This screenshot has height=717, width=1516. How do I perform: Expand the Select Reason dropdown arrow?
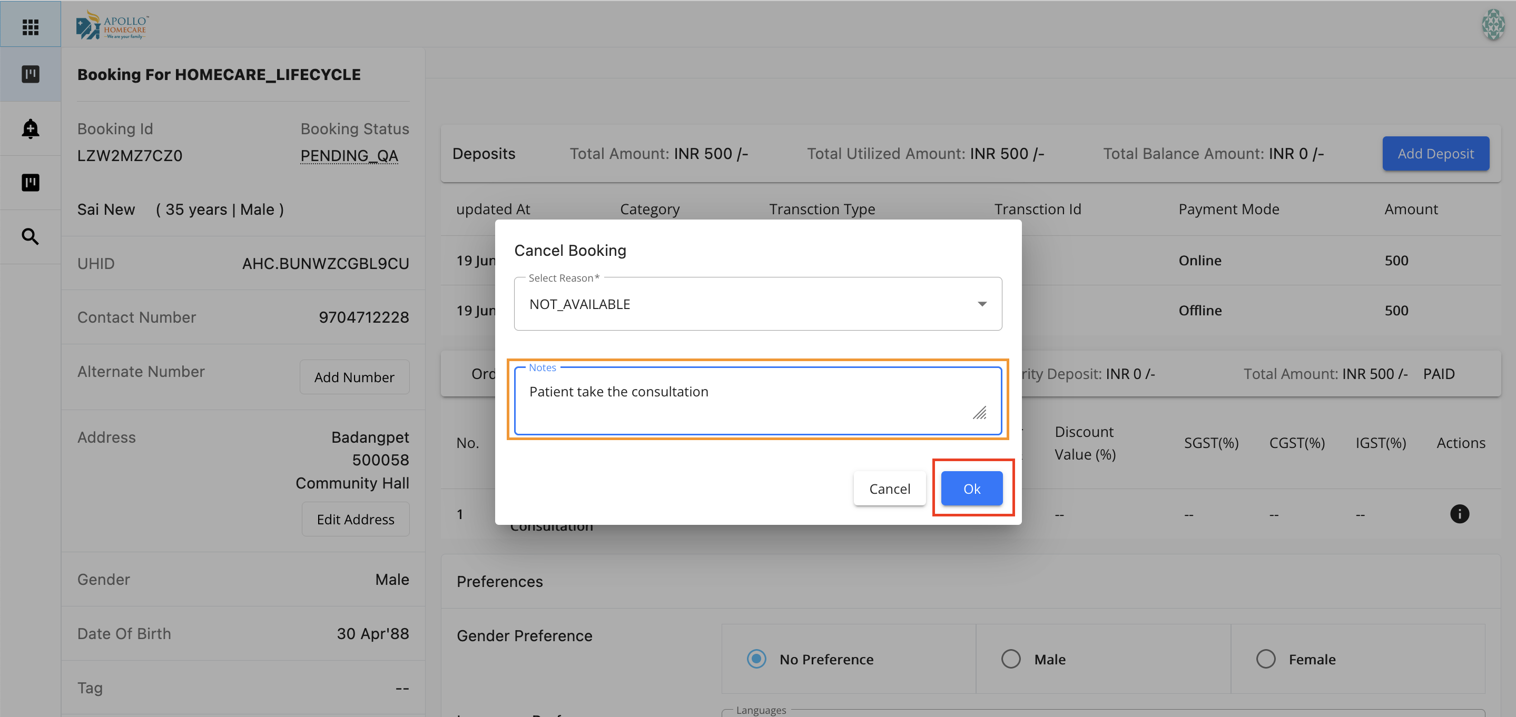coord(982,304)
